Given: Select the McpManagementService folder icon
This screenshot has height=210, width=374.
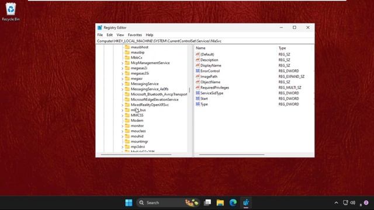Looking at the screenshot, I should (127, 63).
